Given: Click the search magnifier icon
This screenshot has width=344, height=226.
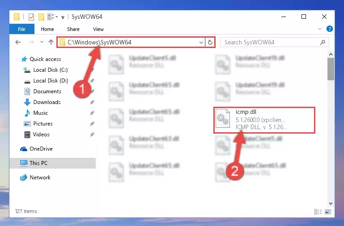Looking at the screenshot, I should [x=323, y=42].
